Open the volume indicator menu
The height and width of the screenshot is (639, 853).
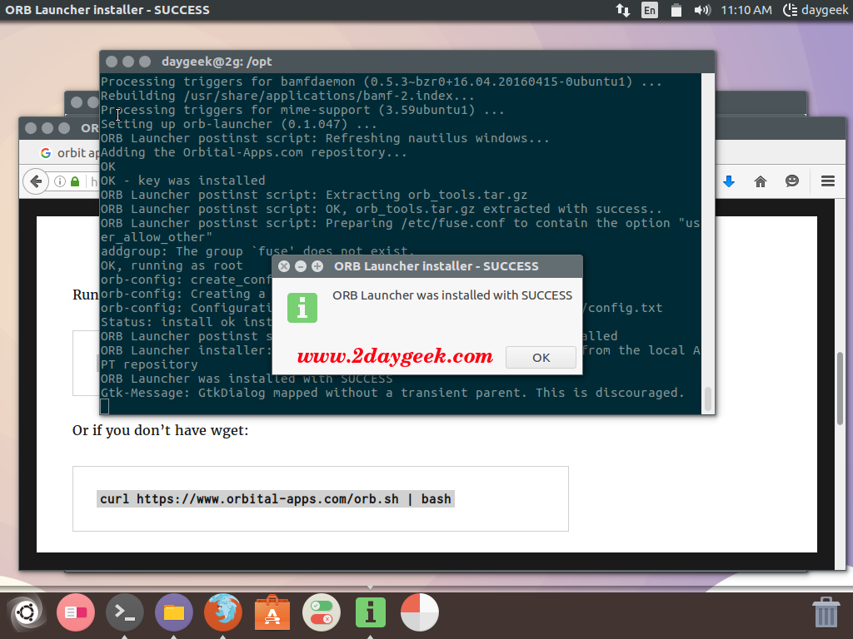click(702, 10)
